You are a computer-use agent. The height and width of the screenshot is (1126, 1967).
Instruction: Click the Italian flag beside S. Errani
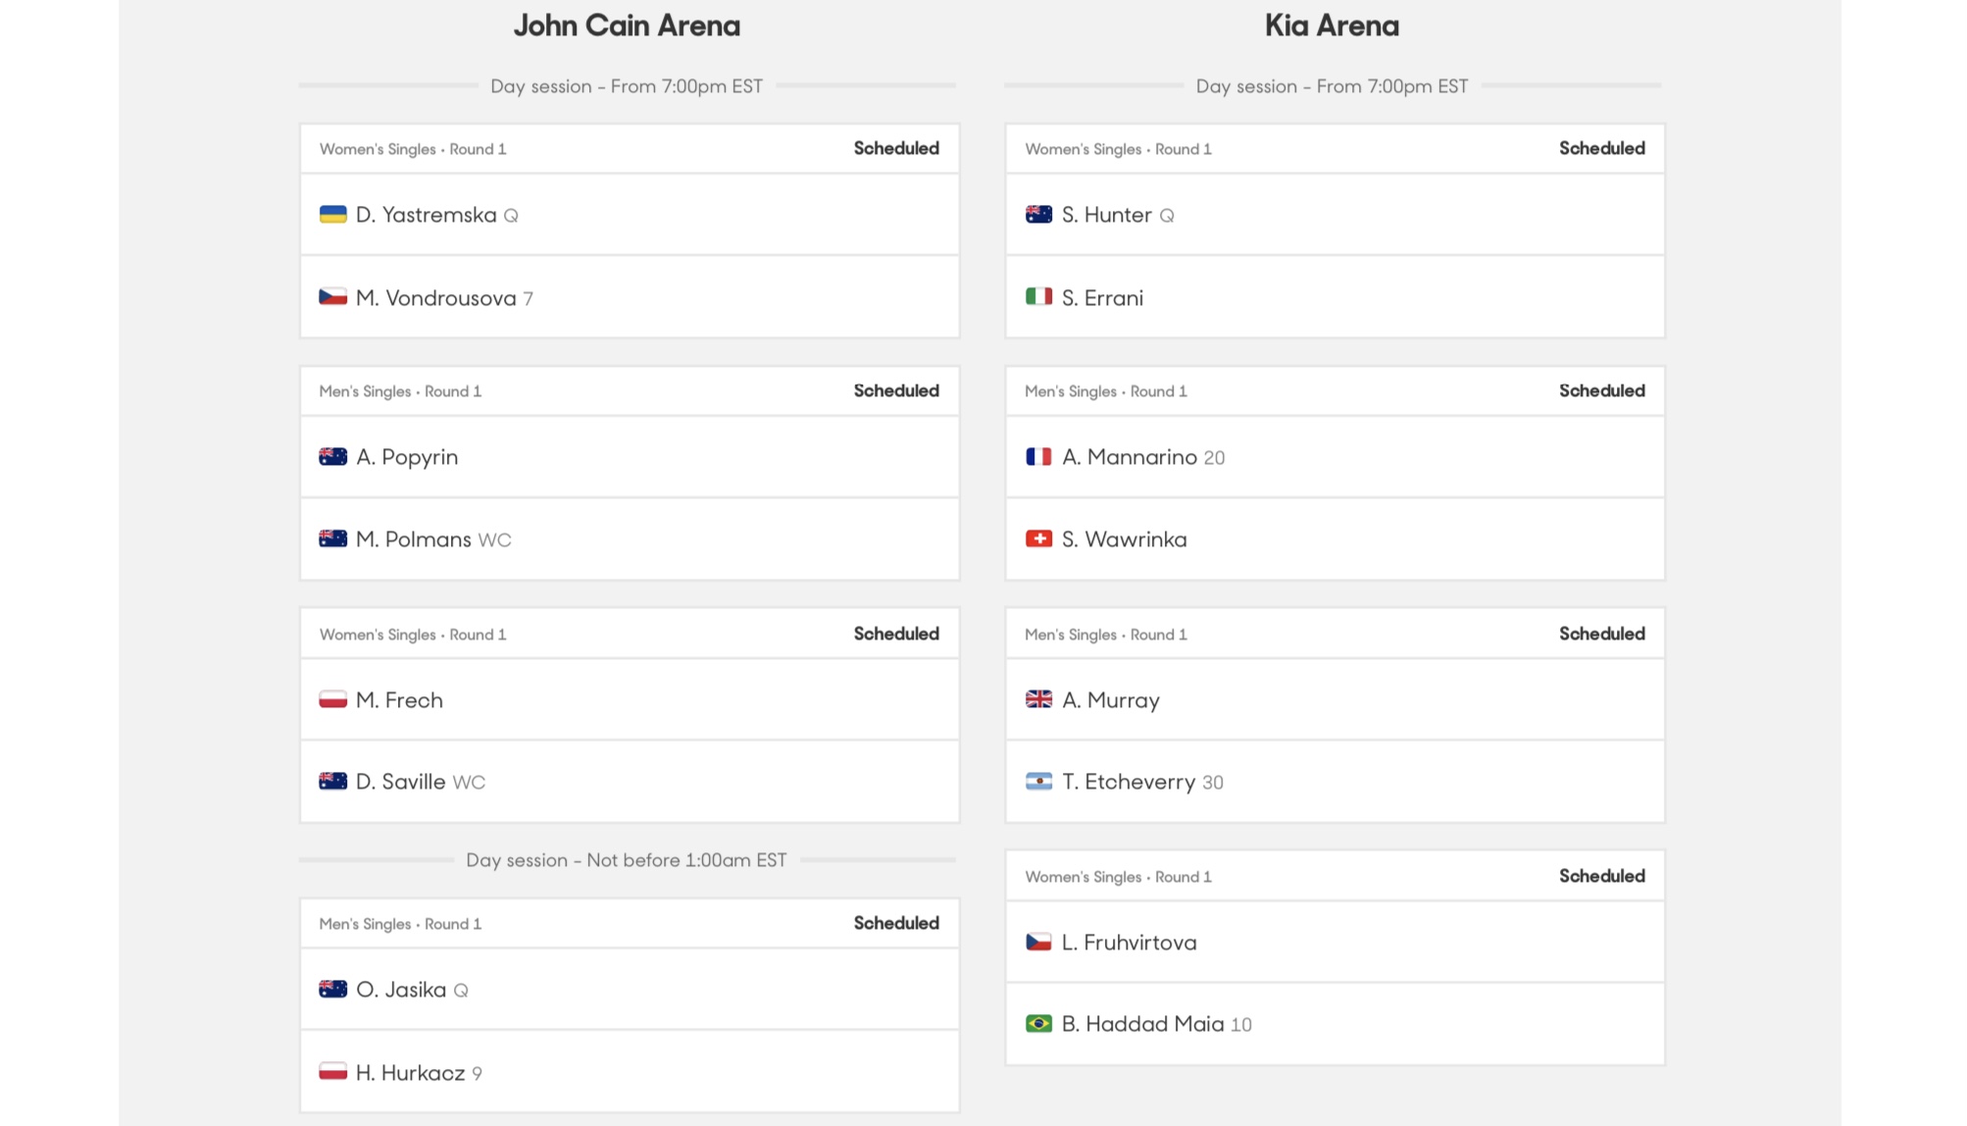(x=1038, y=297)
